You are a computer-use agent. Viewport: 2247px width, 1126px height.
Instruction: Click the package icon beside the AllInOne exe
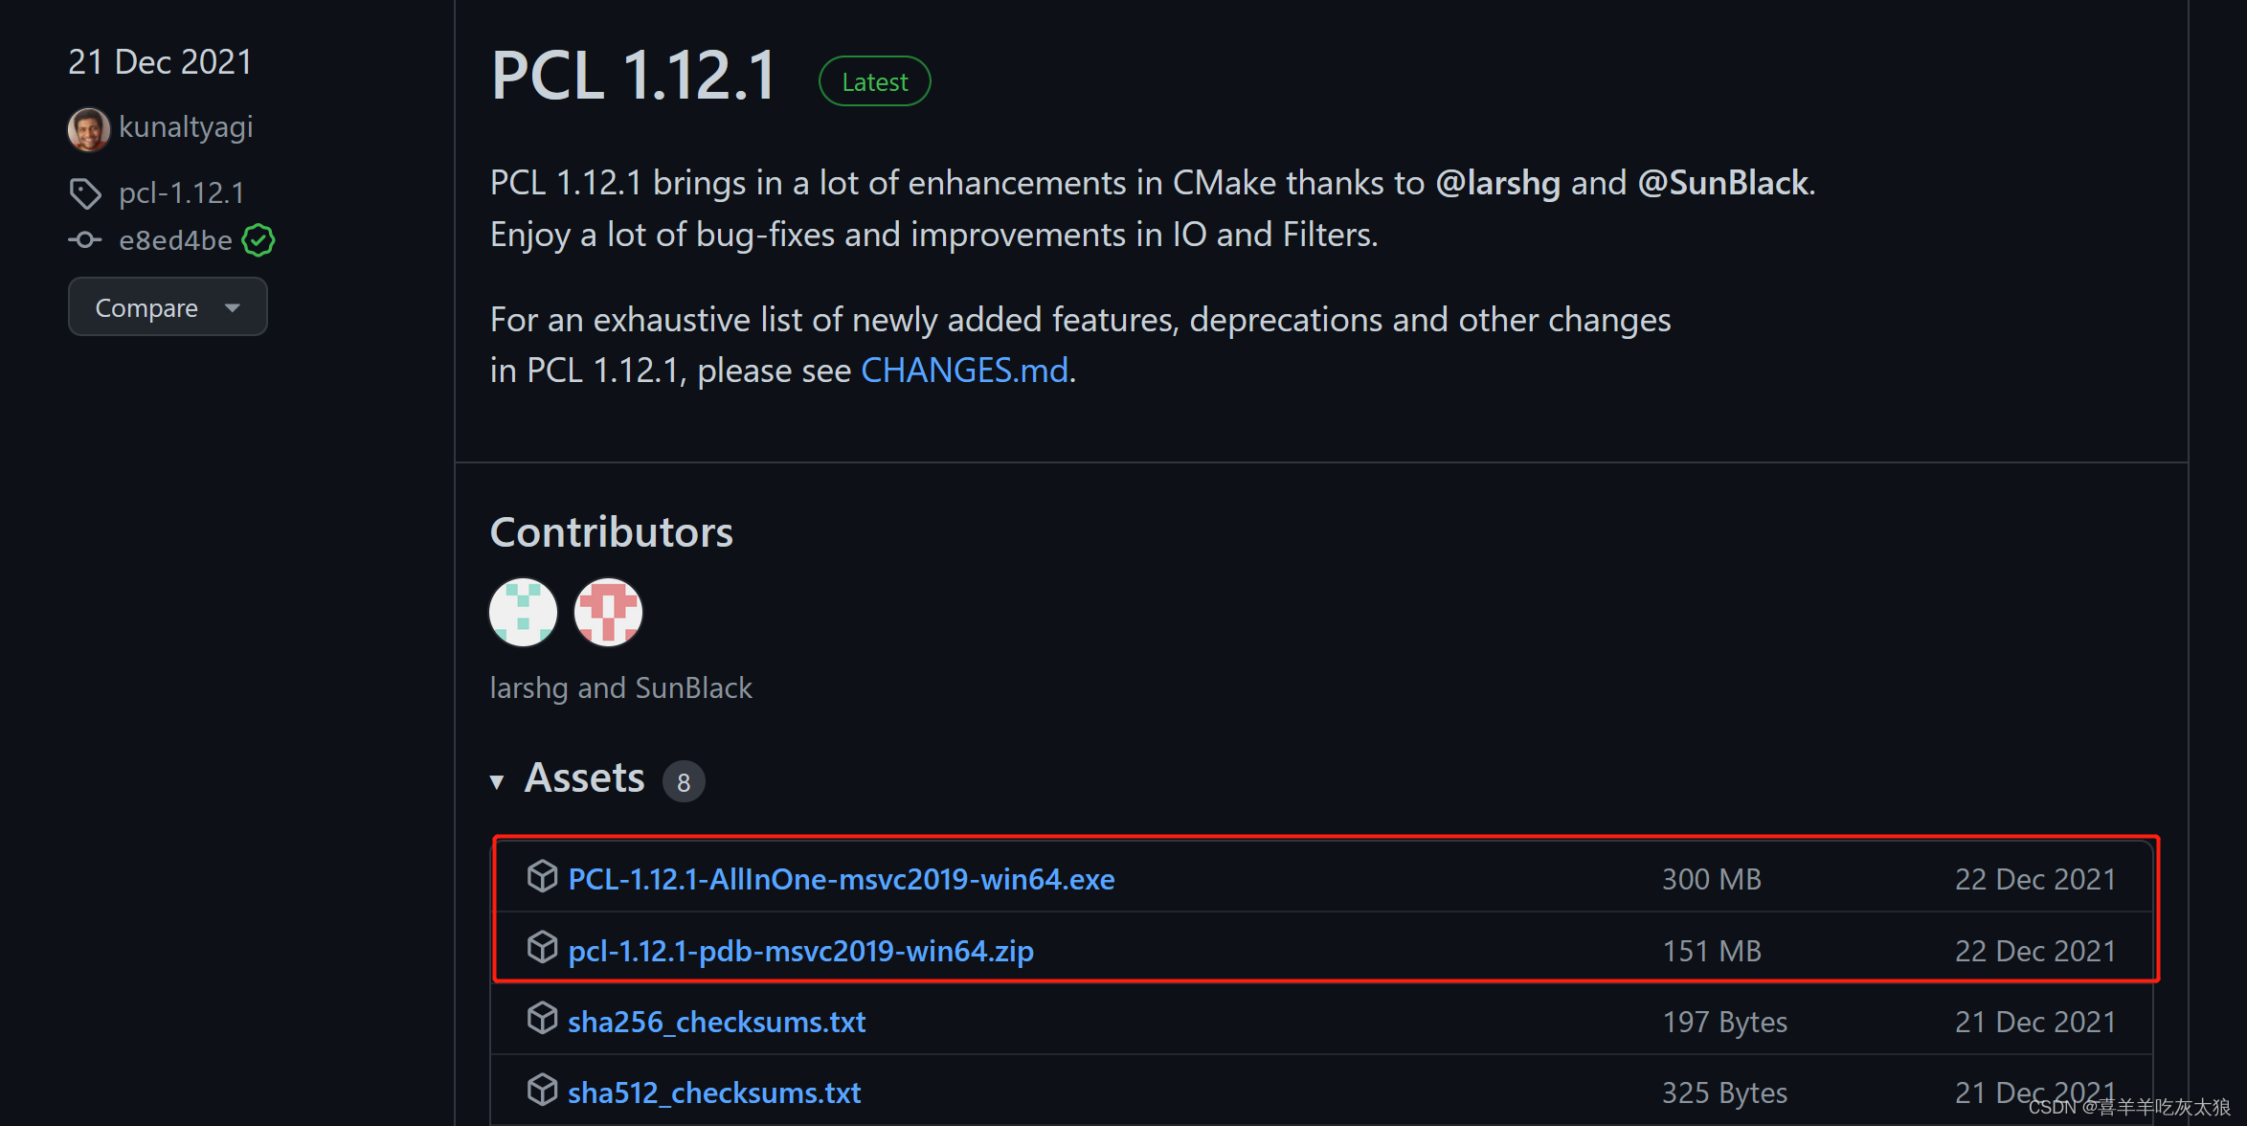coord(543,877)
